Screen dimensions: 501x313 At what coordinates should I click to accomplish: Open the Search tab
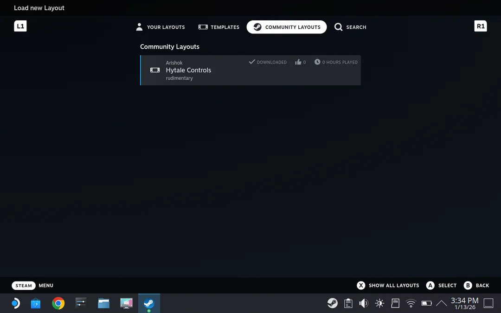350,27
